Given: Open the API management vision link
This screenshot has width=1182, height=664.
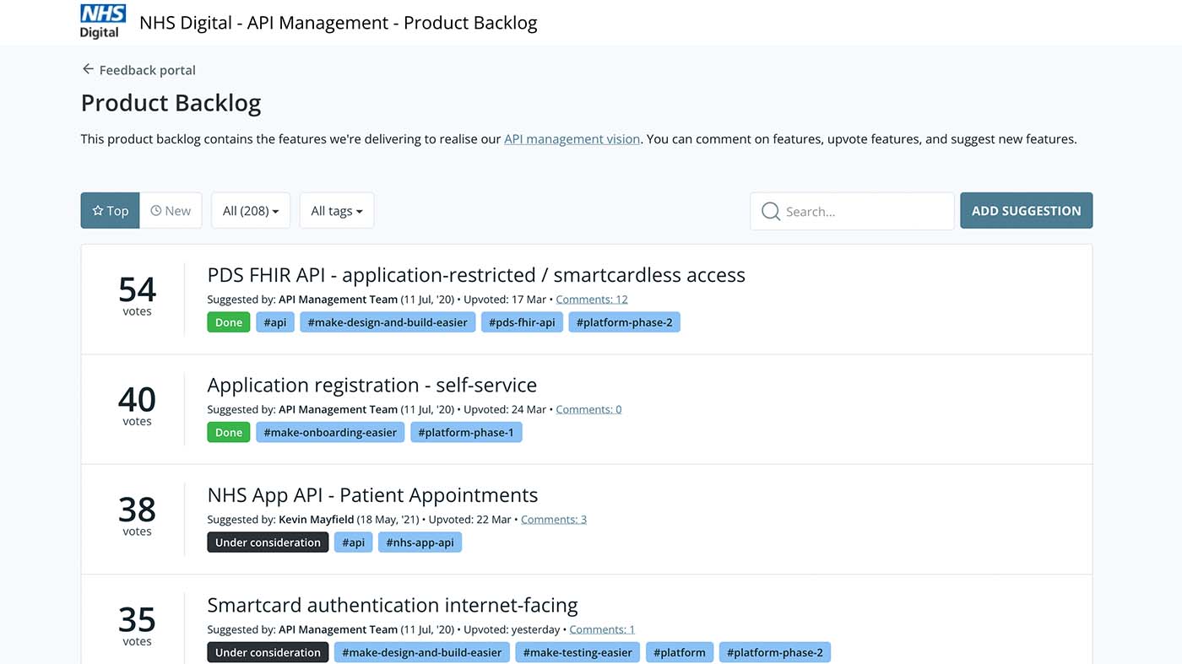Looking at the screenshot, I should (x=572, y=138).
